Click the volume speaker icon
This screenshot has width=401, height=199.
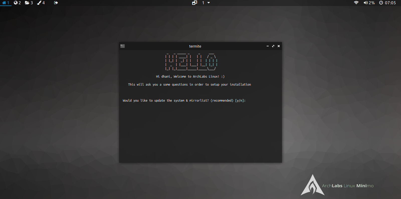tap(366, 3)
